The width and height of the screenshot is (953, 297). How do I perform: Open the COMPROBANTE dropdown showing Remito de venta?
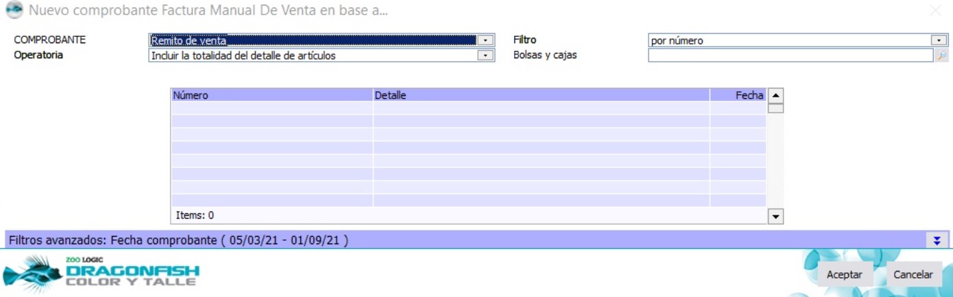(485, 40)
